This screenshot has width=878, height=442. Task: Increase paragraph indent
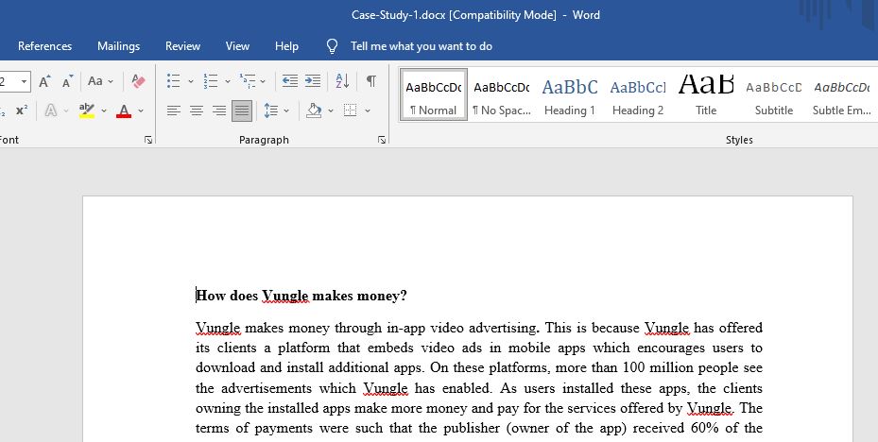tap(313, 81)
